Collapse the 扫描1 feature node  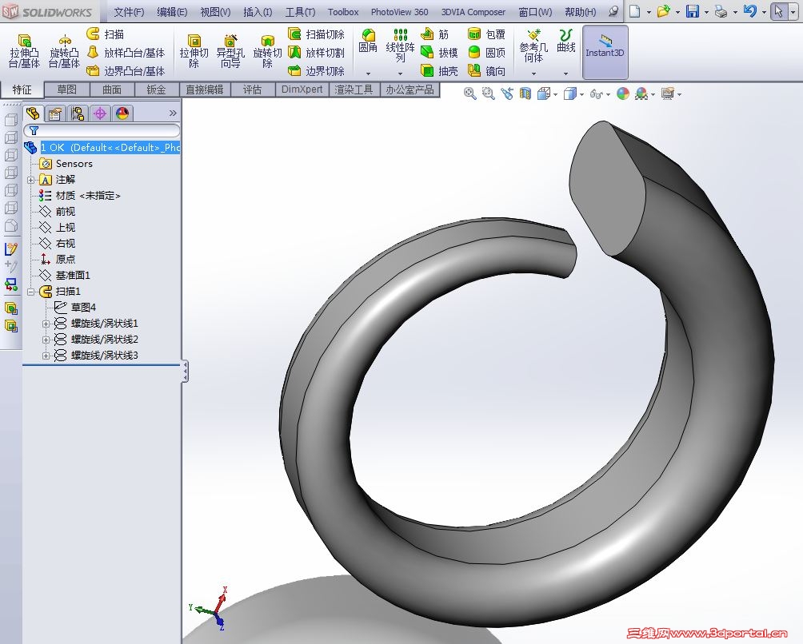pos(30,292)
